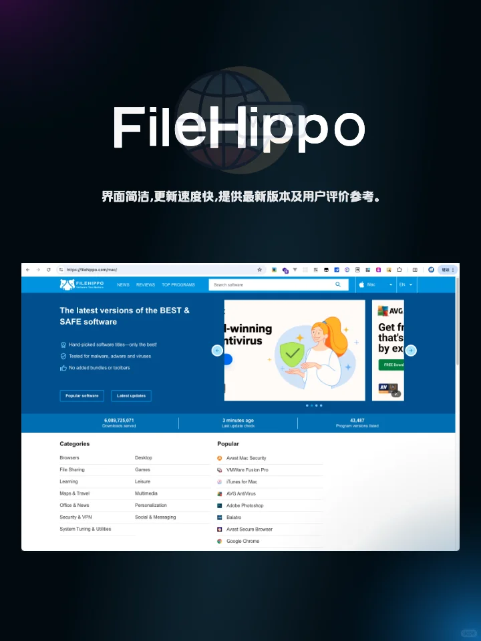Open site info icon beside the URL
The width and height of the screenshot is (481, 641).
point(61,270)
